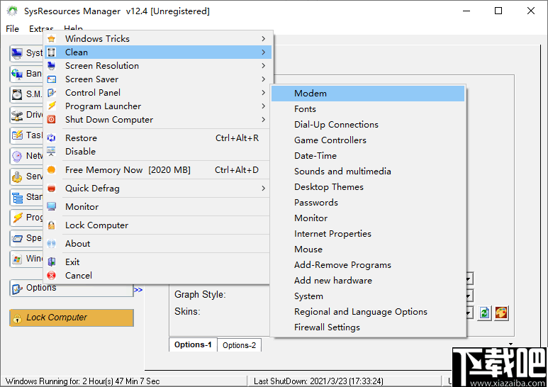Click Last ShutDown status bar text
The width and height of the screenshot is (548, 387).
[x=318, y=381]
